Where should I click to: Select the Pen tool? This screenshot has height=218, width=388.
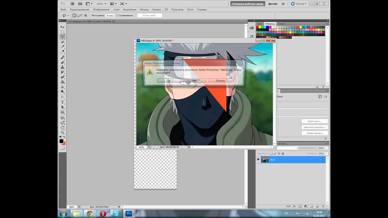(62, 97)
